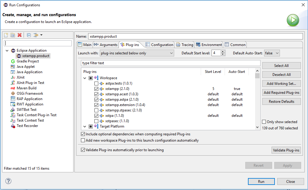Toggle Include optional dependencies checkbox

click(83, 134)
